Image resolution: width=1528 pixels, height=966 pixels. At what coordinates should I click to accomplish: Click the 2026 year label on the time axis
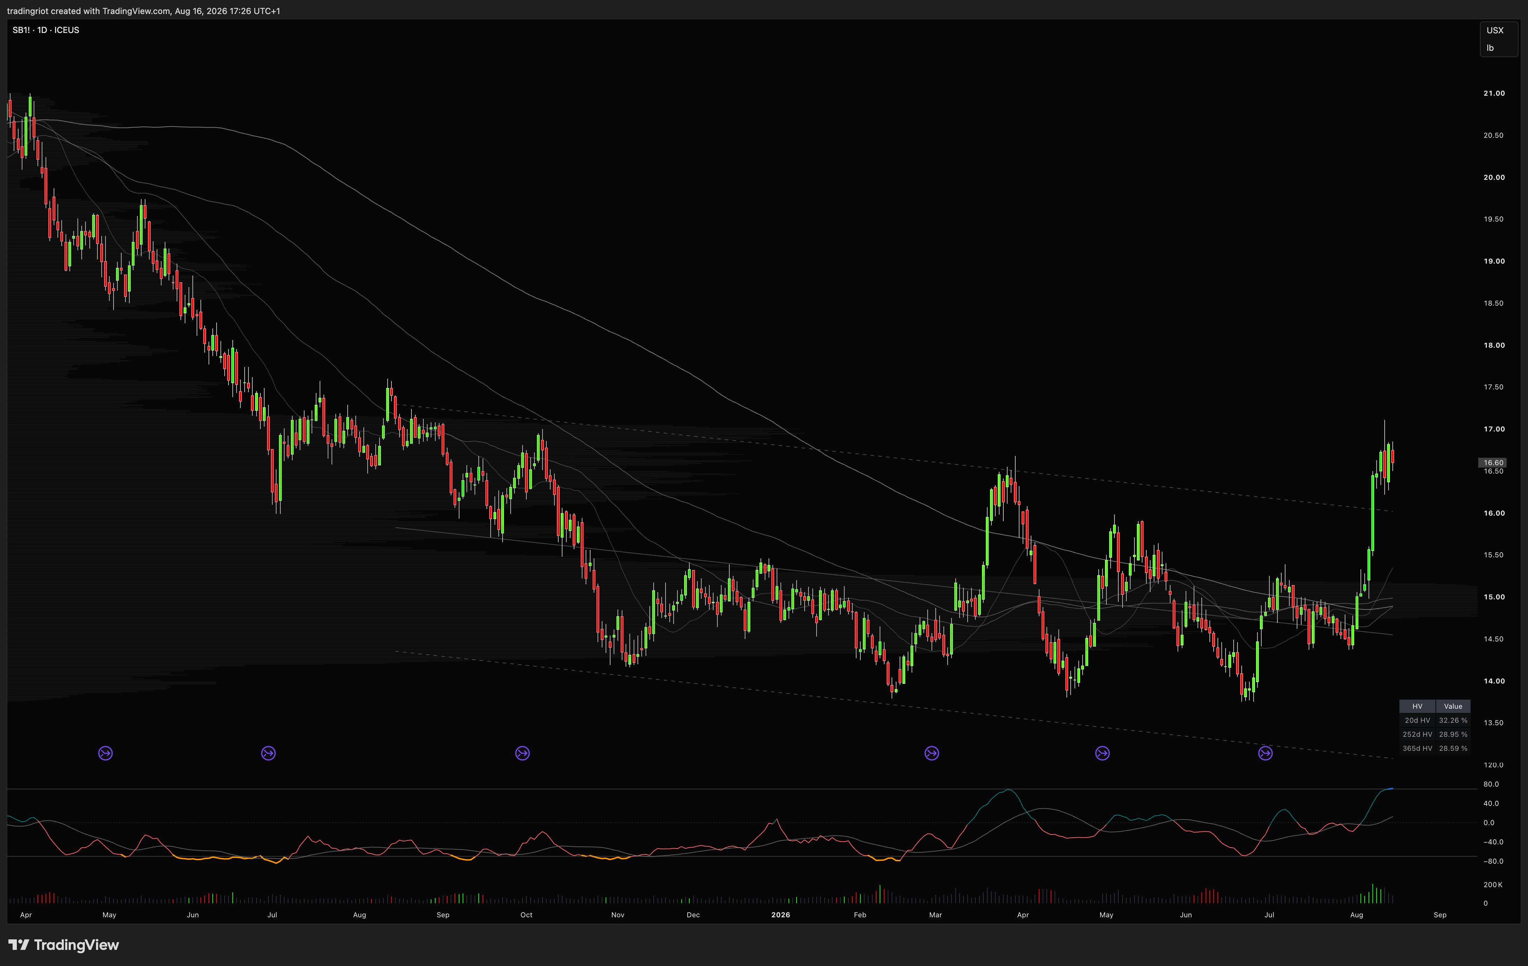(x=780, y=915)
